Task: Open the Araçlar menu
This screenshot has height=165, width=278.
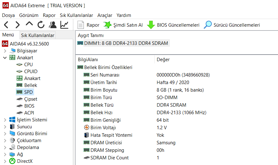Action: [105, 15]
